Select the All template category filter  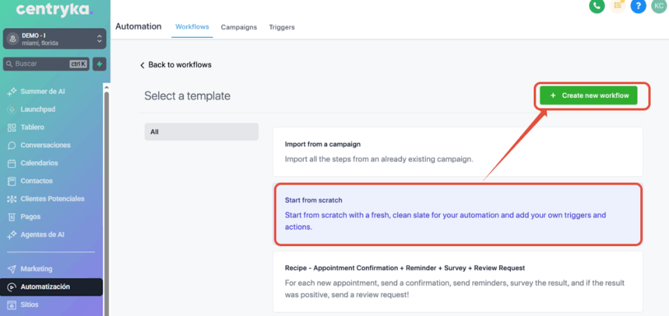(x=201, y=132)
